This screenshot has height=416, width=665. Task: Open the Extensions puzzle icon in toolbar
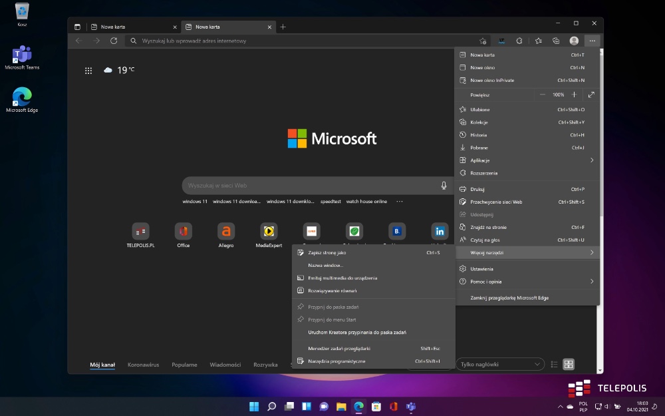pyautogui.click(x=519, y=41)
